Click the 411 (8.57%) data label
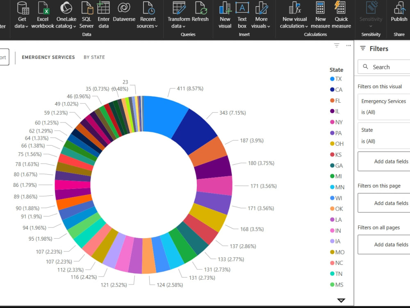Image resolution: width=410 pixels, height=308 pixels. tap(190, 89)
